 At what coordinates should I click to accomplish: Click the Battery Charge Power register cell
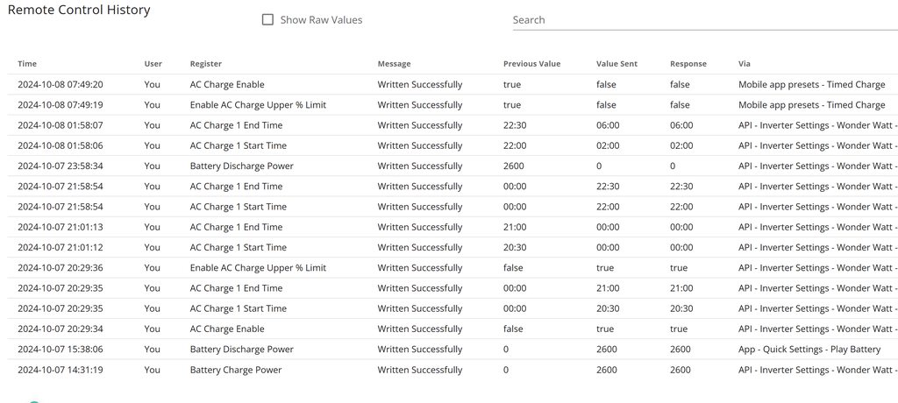tap(236, 370)
